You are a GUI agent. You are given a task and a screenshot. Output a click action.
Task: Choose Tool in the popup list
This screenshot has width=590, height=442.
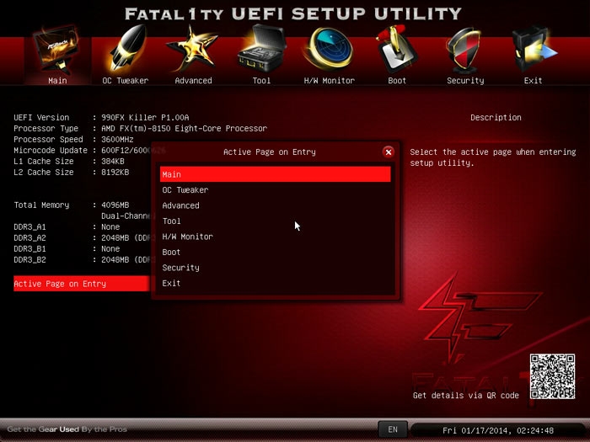276,221
